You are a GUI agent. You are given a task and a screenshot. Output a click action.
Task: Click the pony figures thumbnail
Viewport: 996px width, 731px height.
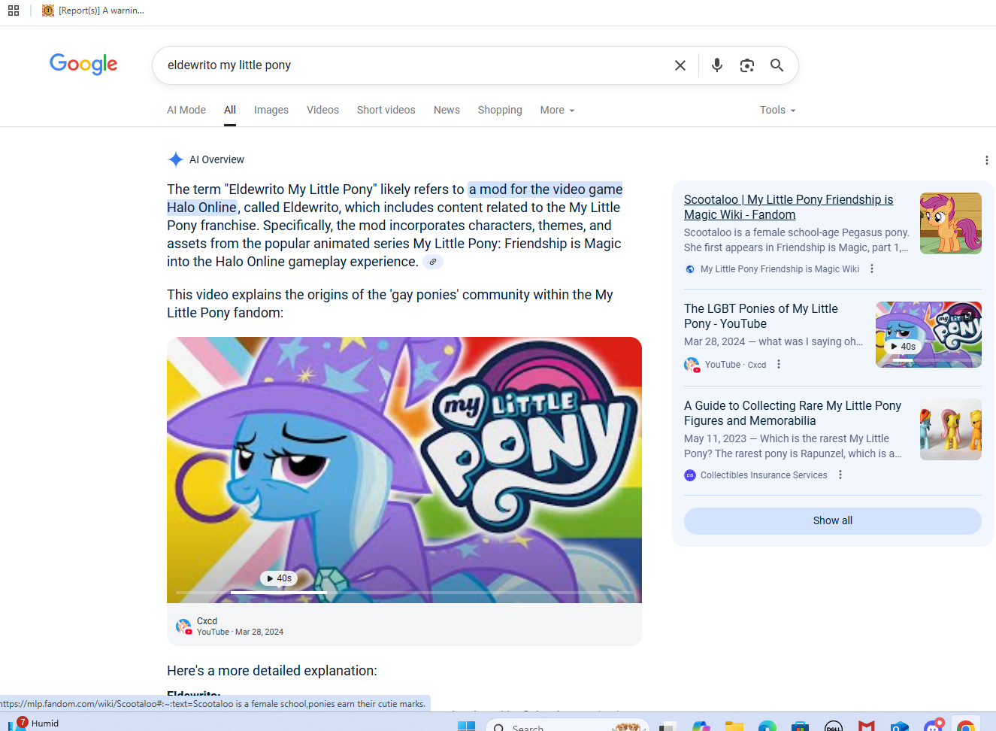951,429
